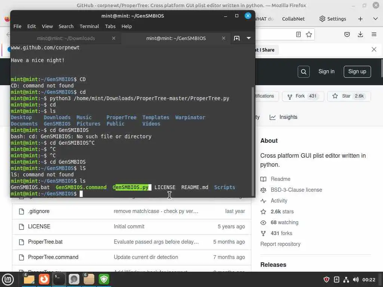
Task: Open the disk utility taskbar icon
Action: coord(74,280)
